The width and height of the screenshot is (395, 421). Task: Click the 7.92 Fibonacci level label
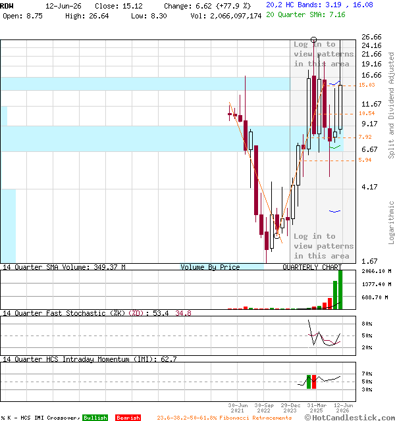365,137
